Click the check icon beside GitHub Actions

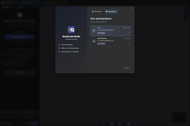[60, 52]
